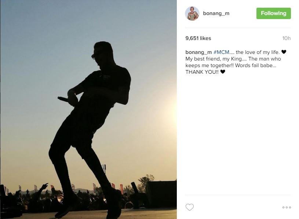
Task: Click the dark stage speaker box
Action: click(161, 194)
